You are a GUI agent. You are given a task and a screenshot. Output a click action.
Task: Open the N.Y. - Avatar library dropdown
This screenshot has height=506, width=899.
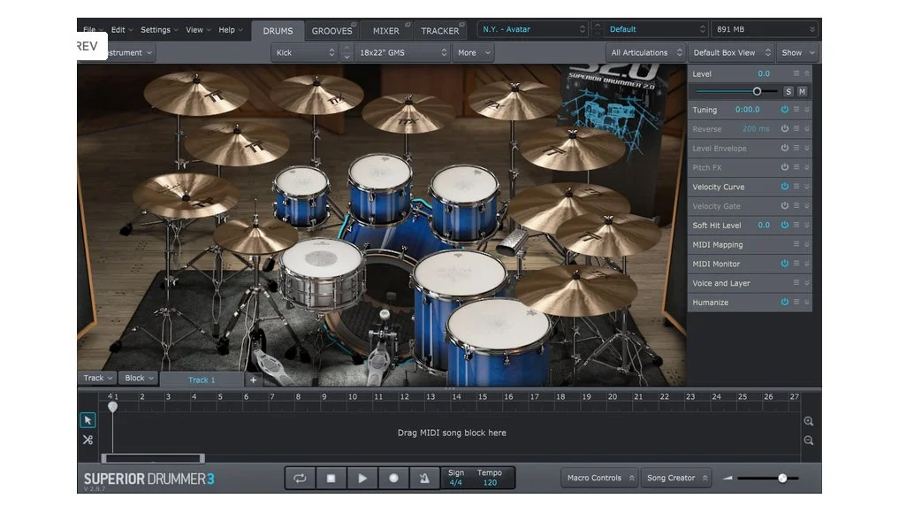coord(533,29)
